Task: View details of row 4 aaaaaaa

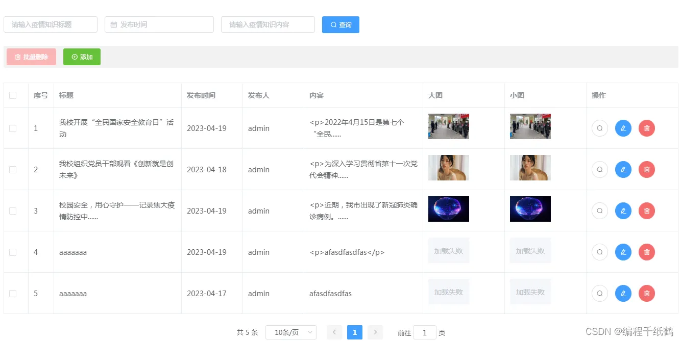Action: (599, 252)
